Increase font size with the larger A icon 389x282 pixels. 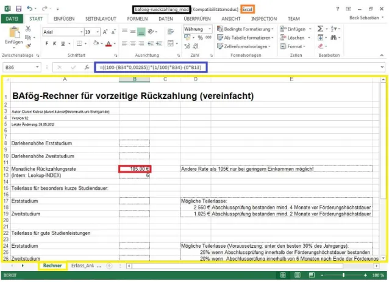coord(105,32)
